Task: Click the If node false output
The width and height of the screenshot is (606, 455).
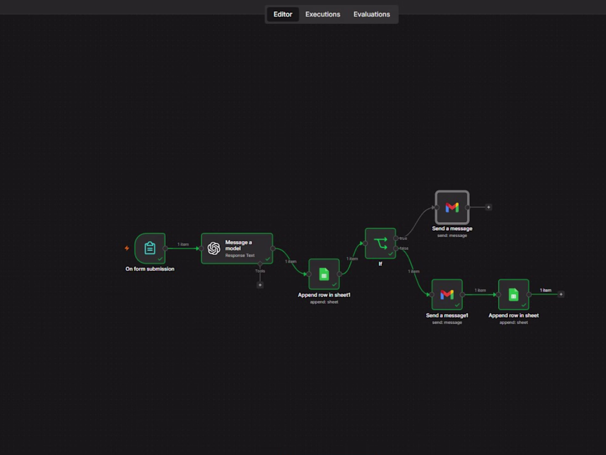Action: pyautogui.click(x=396, y=248)
